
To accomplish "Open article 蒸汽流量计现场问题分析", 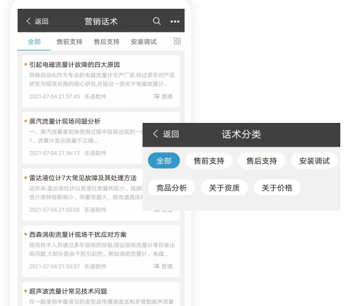I will tap(65, 122).
